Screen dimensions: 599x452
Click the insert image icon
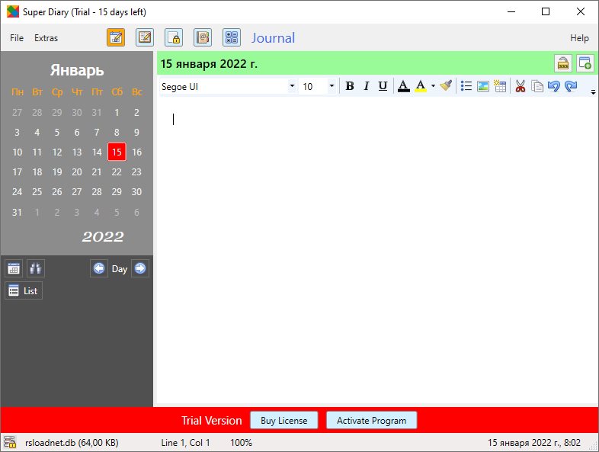(483, 86)
